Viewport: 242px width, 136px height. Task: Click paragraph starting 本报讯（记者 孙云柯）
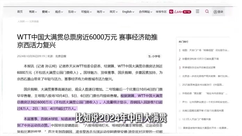[x=90, y=73]
